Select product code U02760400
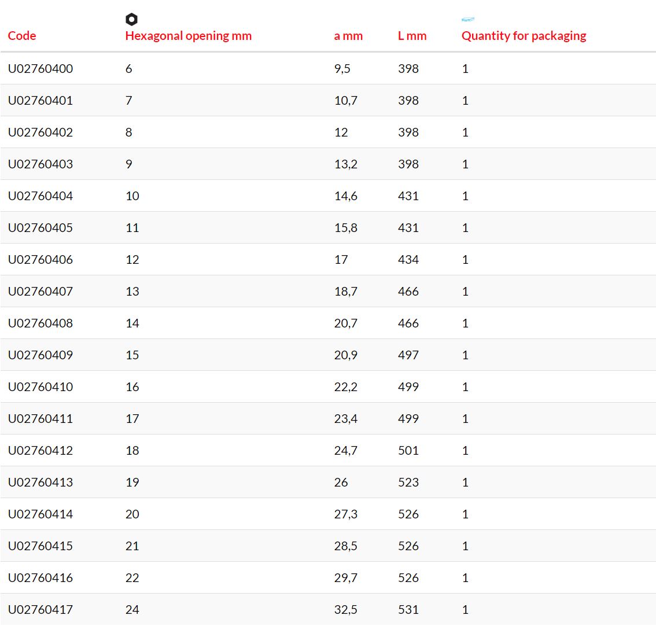Screen dimensions: 656x626 tap(40, 69)
